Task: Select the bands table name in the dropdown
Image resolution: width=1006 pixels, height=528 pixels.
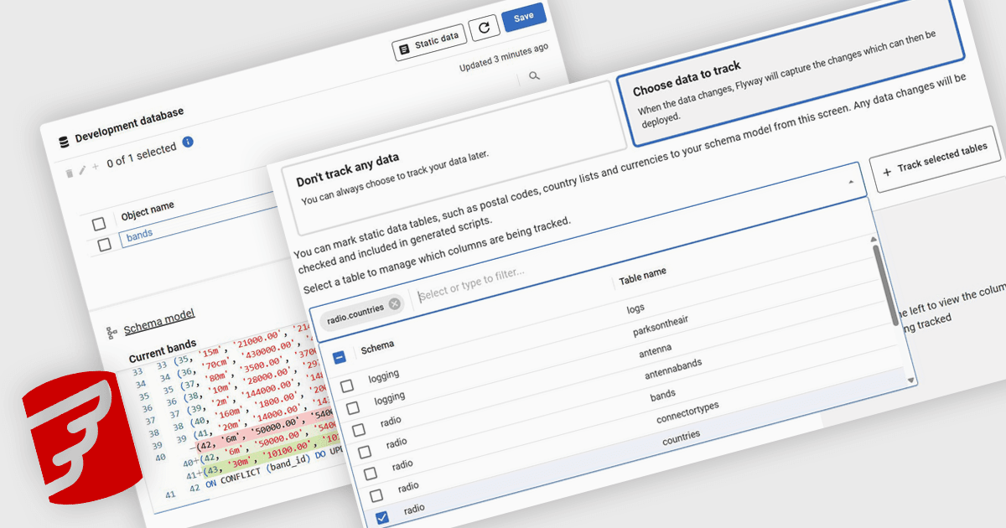Action: 662,395
